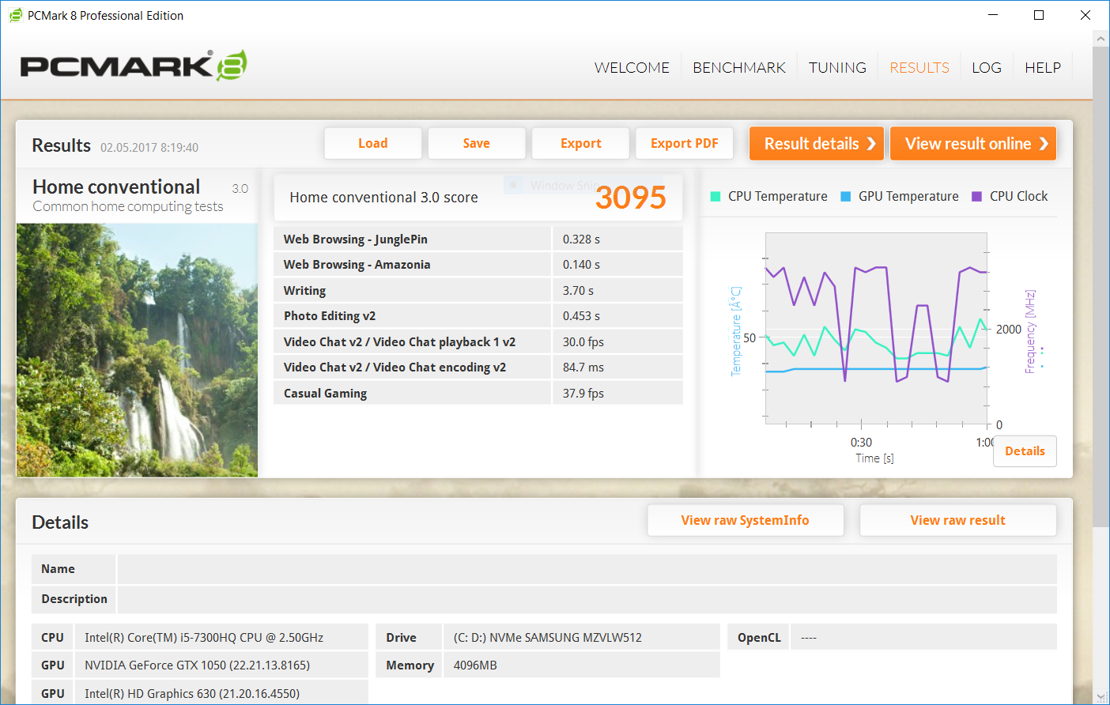The width and height of the screenshot is (1110, 705).
Task: Click the 30.0 fps result value
Action: coord(583,342)
